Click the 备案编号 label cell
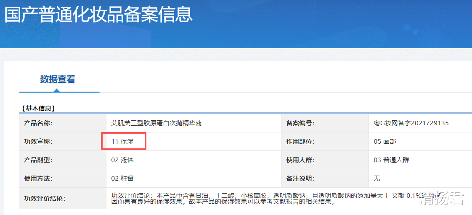The height and width of the screenshot is (215, 472). [325, 123]
